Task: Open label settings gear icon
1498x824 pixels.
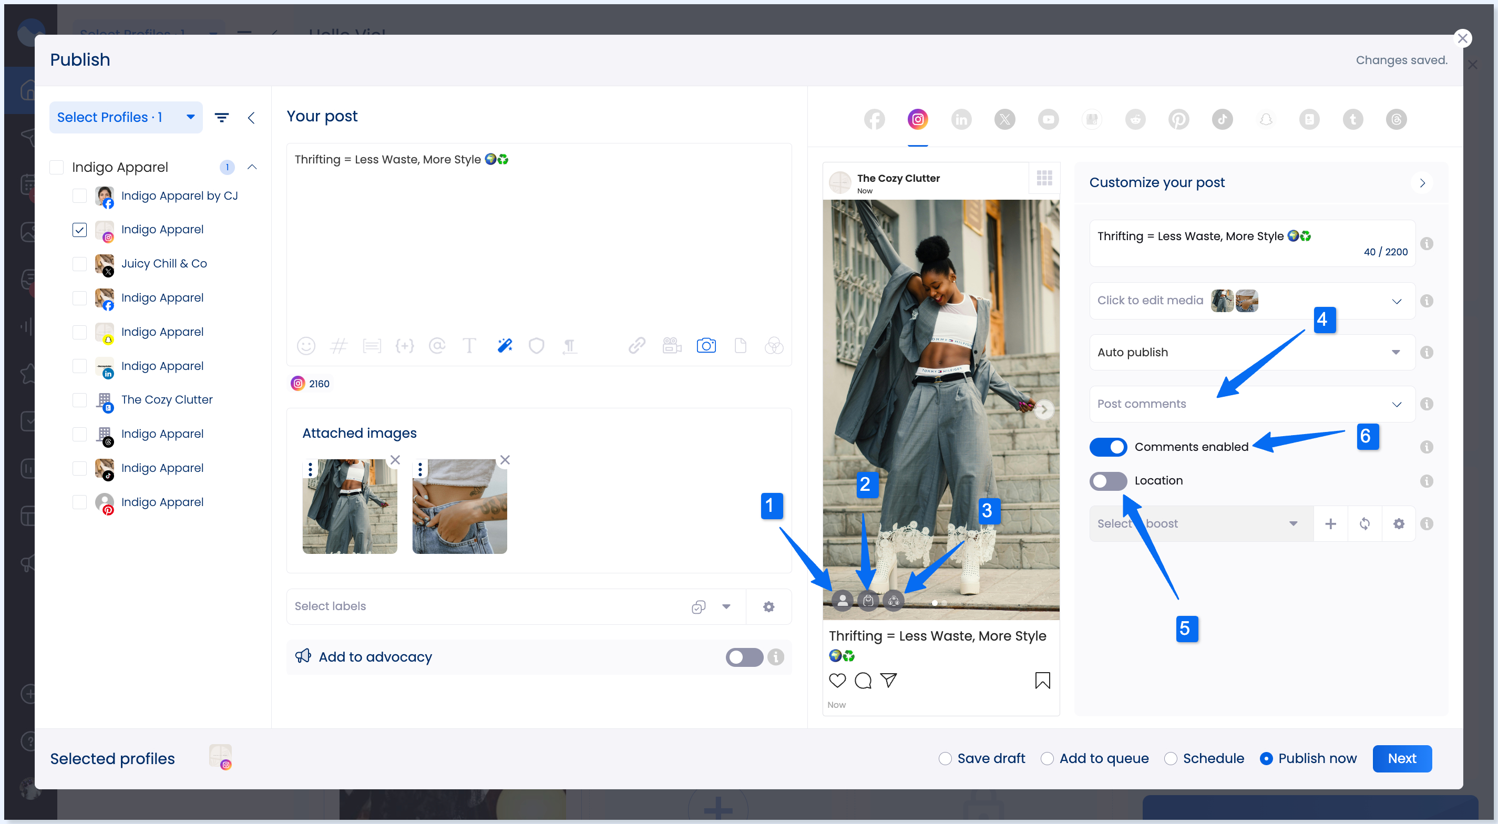Action: pos(769,606)
